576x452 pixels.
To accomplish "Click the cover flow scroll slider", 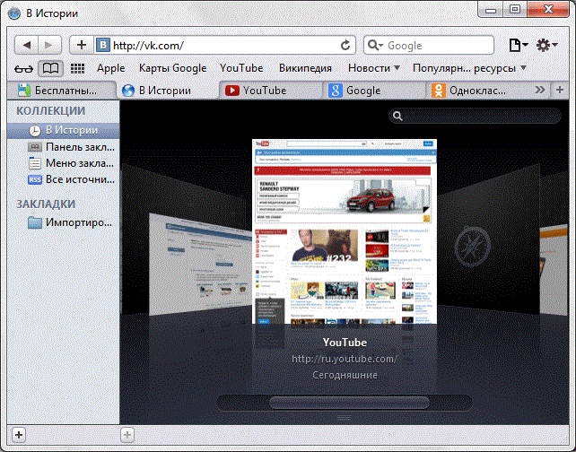I will coord(349,403).
